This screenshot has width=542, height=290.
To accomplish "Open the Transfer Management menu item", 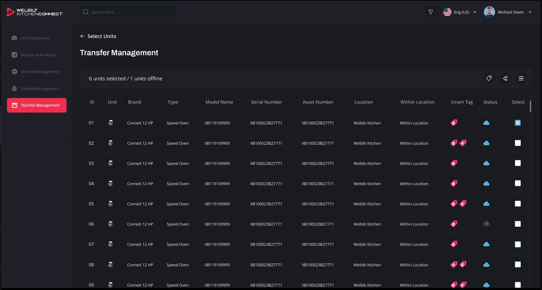I will pos(36,105).
